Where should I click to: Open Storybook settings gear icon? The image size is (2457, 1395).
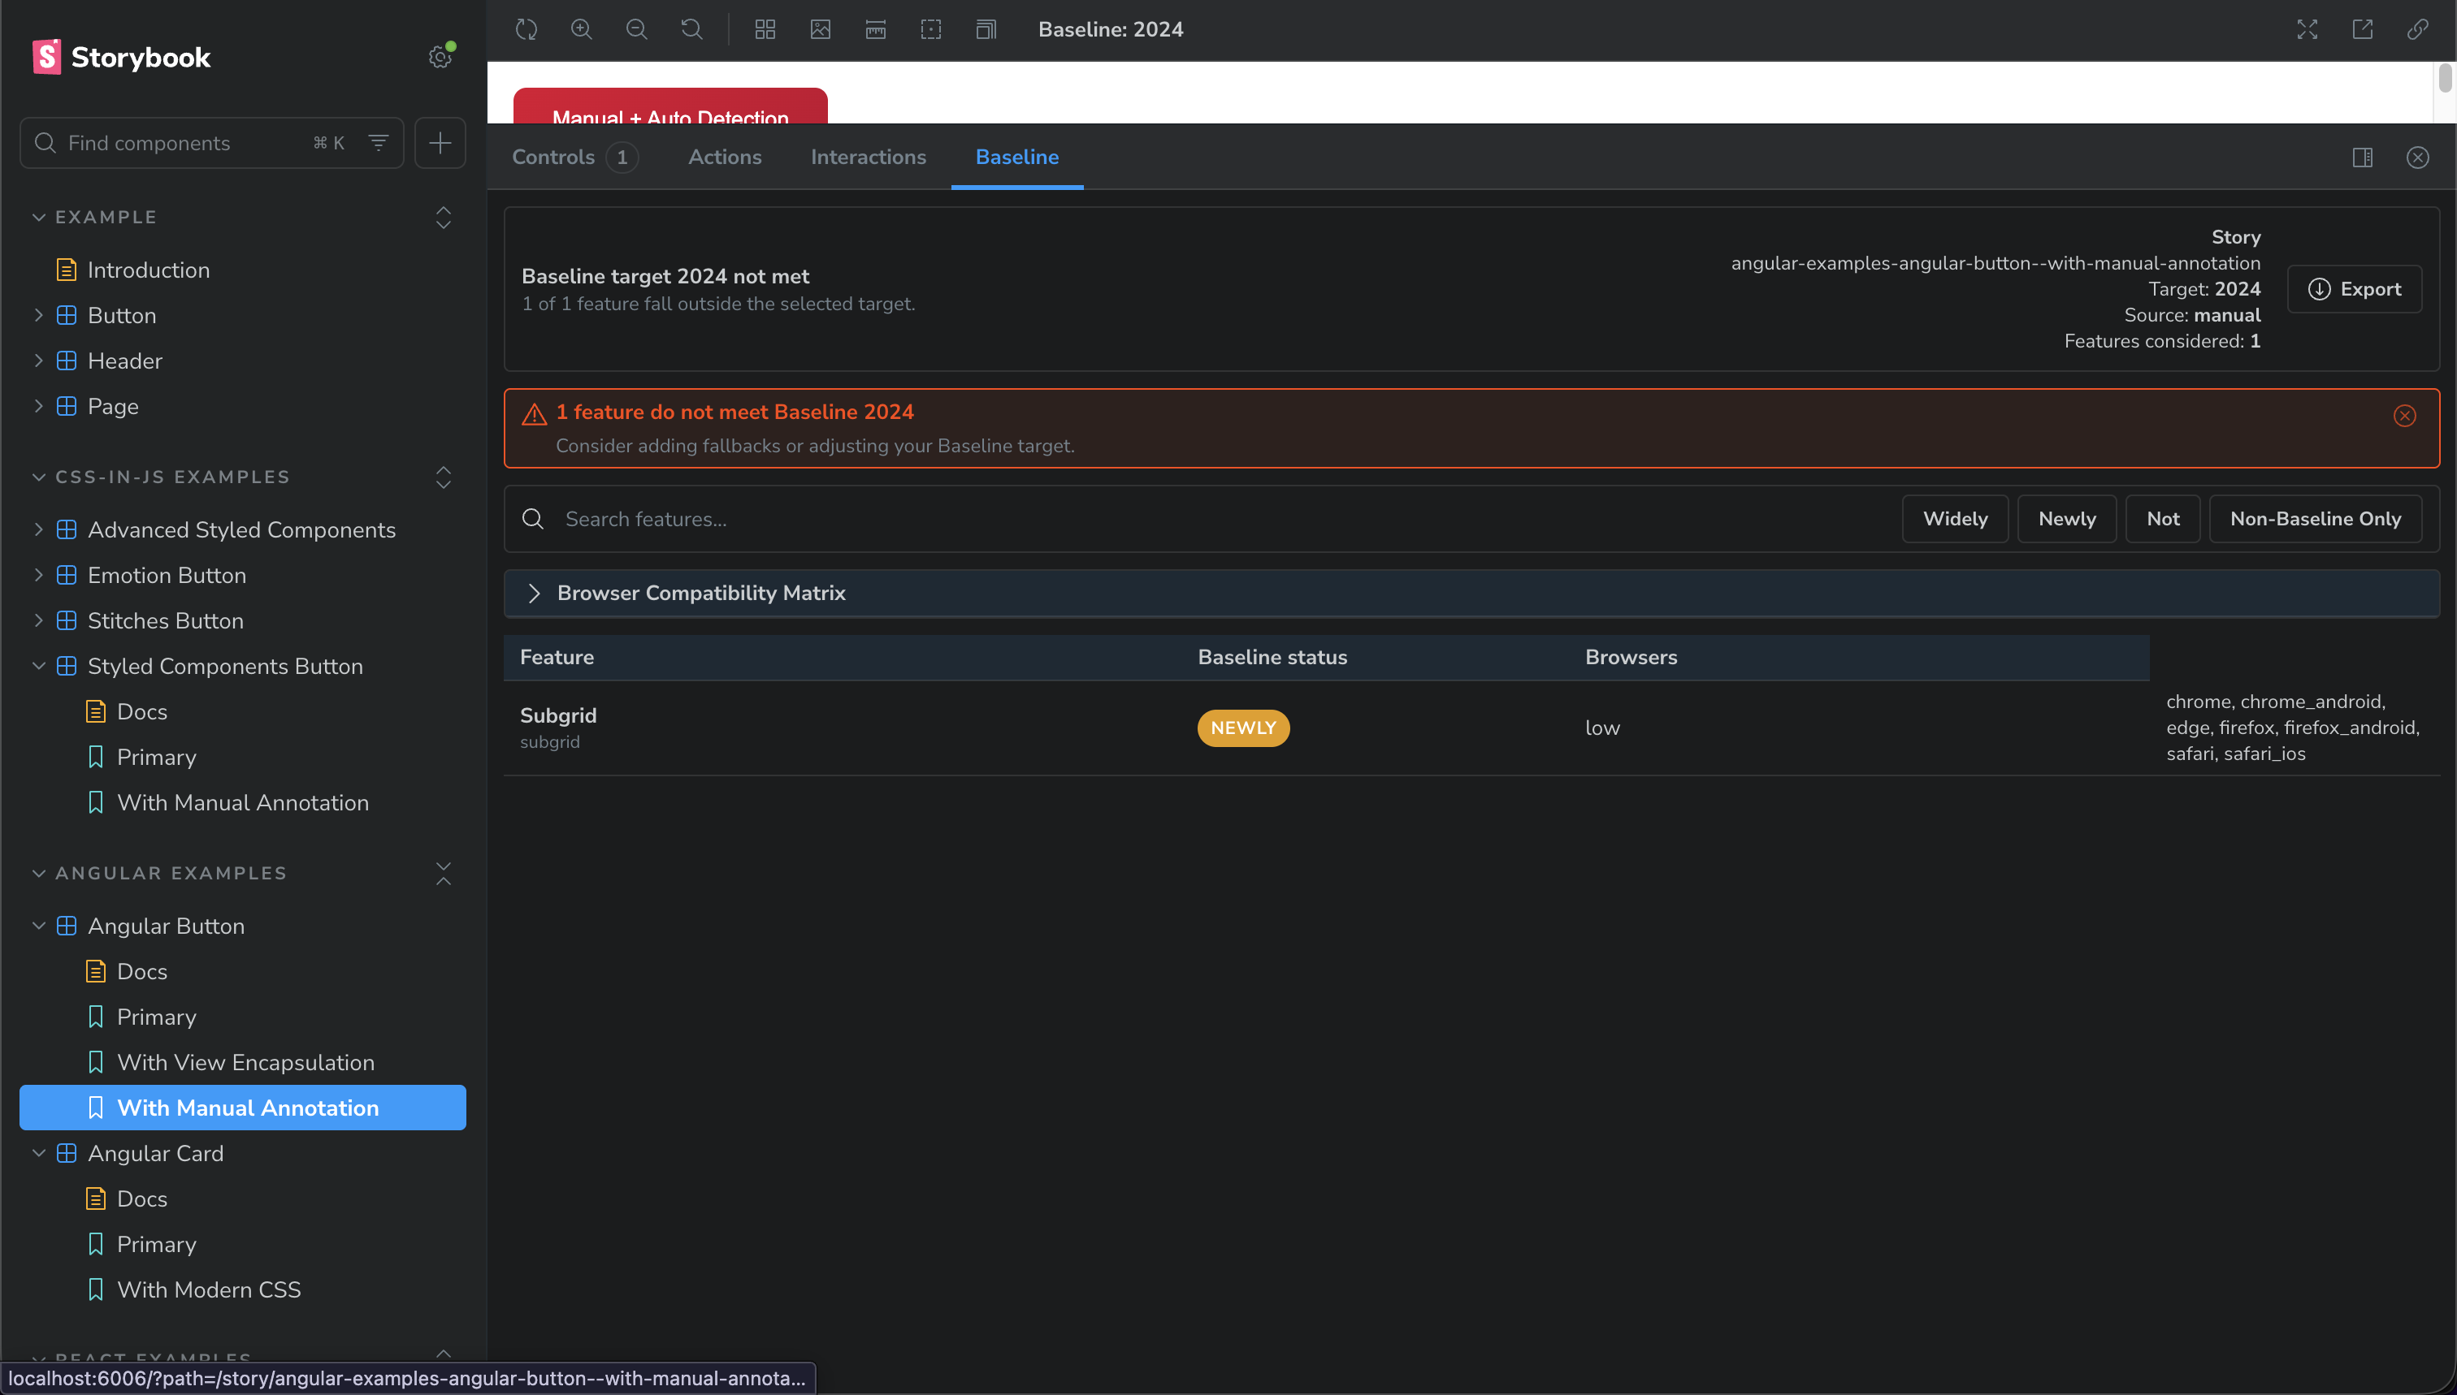coord(440,58)
